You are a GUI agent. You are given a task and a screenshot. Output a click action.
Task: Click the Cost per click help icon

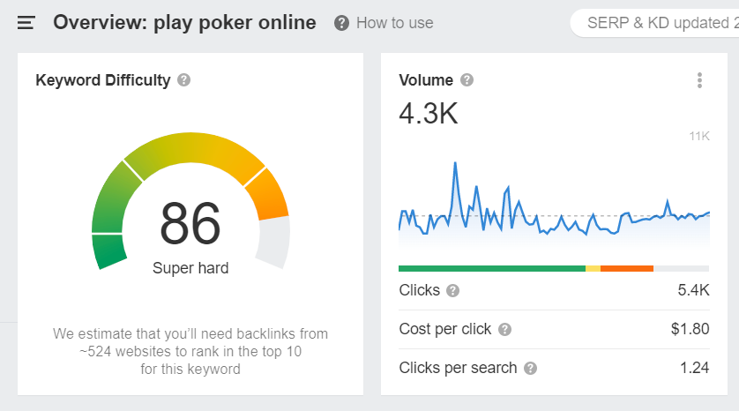click(504, 330)
